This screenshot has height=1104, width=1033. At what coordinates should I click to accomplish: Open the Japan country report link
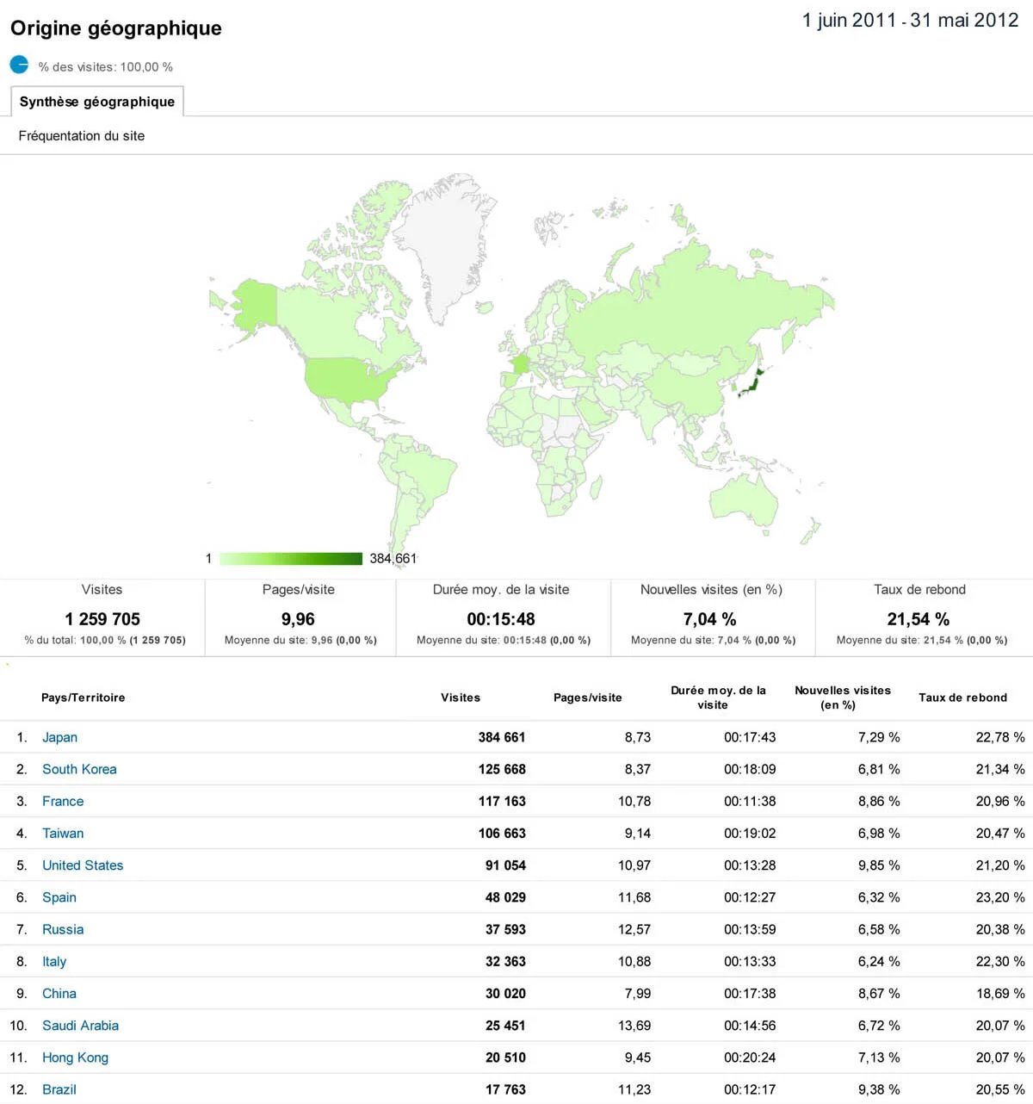(59, 737)
